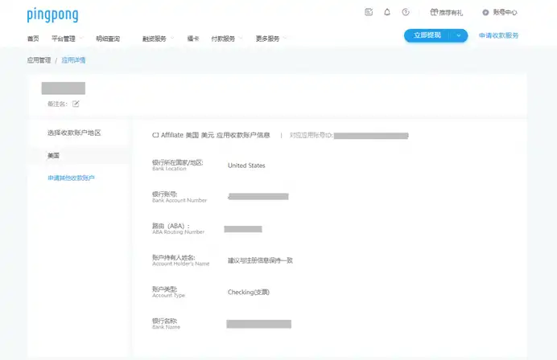The image size is (557, 360).
Task: Open the notifications bell icon
Action: point(387,12)
